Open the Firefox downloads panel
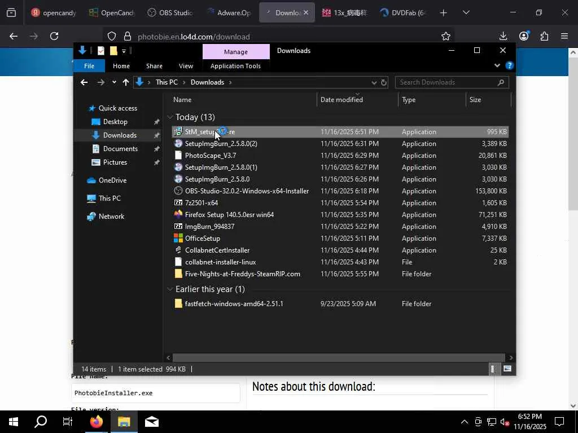This screenshot has width=578, height=433. 503,36
